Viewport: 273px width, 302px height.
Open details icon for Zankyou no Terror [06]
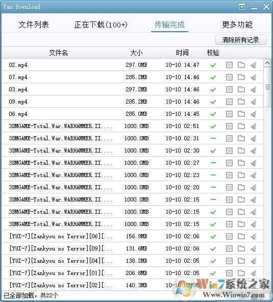click(229, 236)
